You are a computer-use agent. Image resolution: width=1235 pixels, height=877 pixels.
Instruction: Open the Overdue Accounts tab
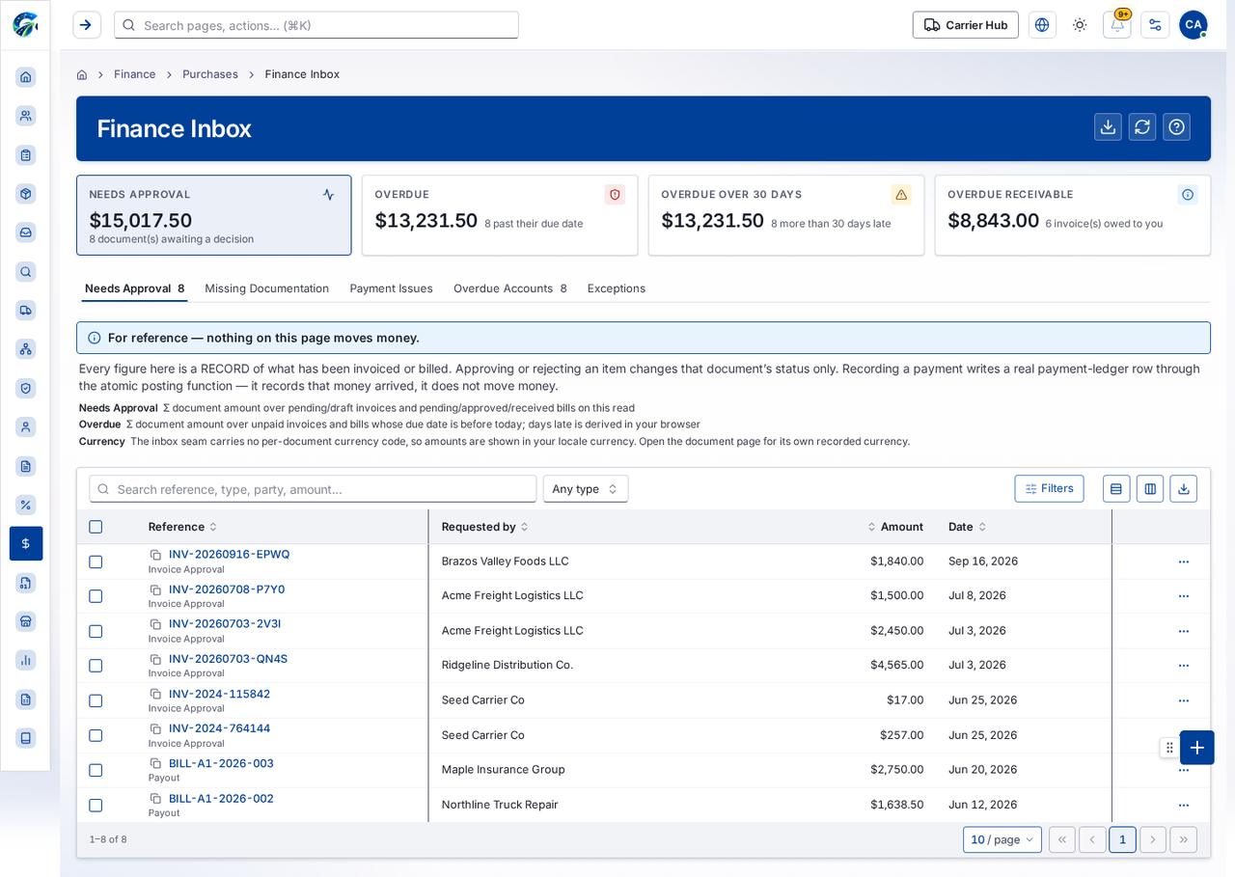point(509,288)
